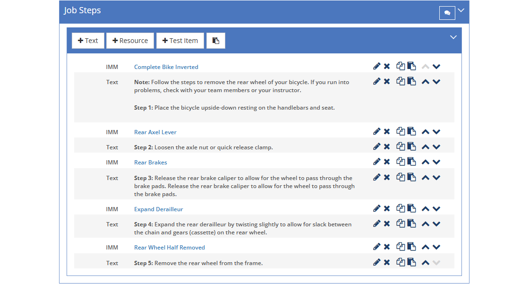Open the Complete Bike Inverted link
Viewport: 529px width, 284px height.
166,67
